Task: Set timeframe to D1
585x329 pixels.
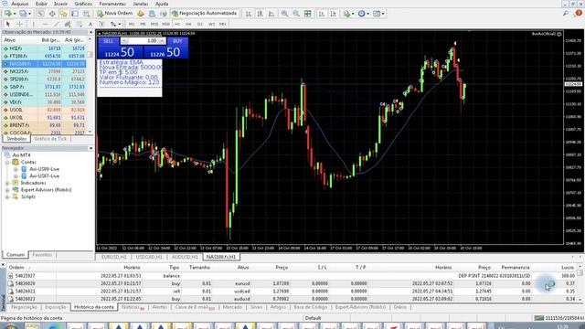Action: (200, 25)
